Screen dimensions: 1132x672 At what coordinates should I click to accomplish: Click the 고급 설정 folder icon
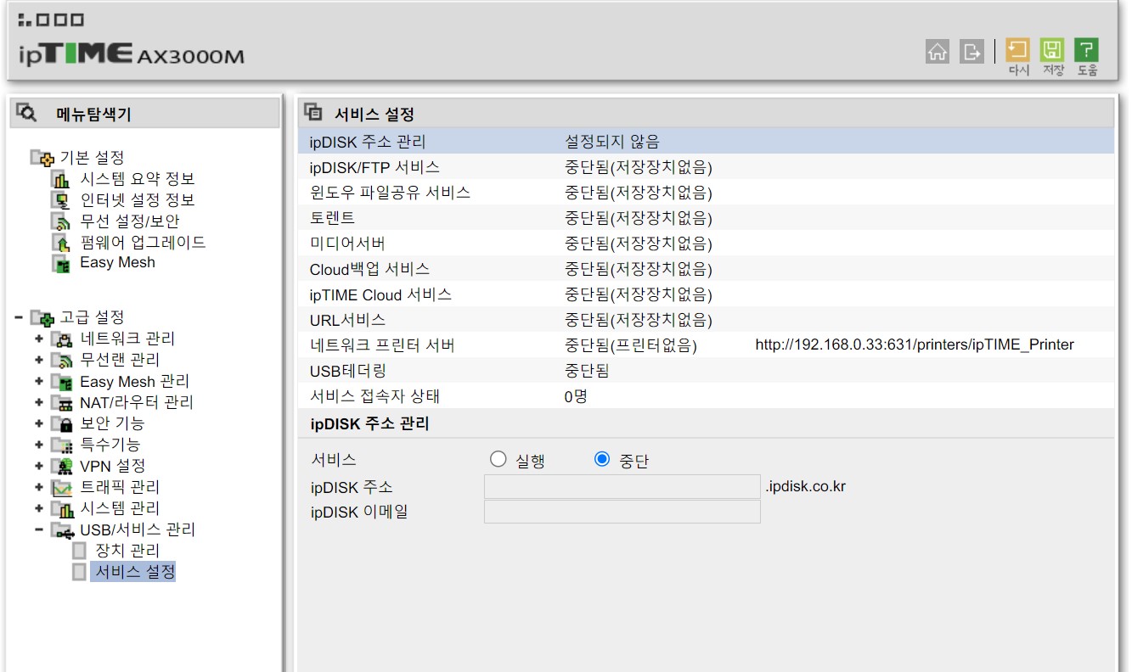click(x=42, y=318)
